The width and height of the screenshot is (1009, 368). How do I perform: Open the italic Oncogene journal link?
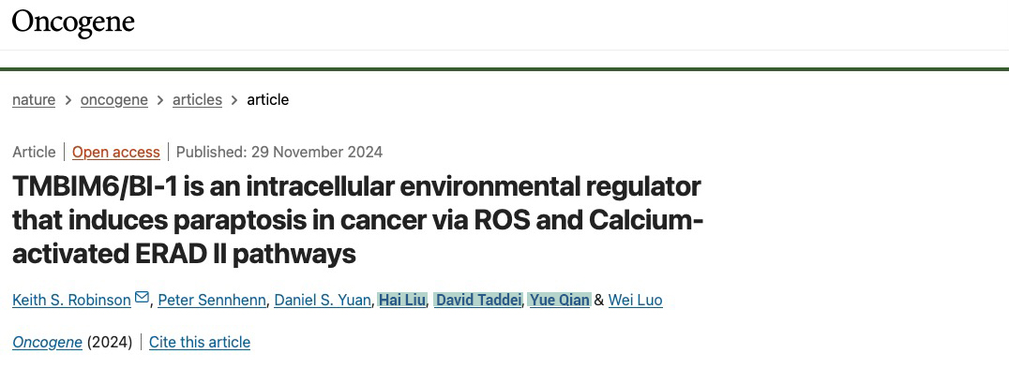[x=47, y=343]
